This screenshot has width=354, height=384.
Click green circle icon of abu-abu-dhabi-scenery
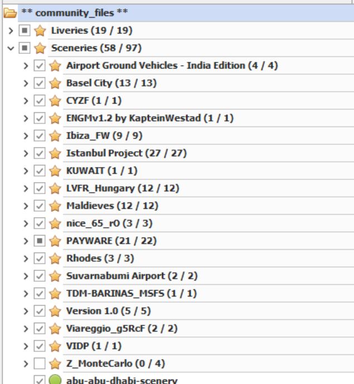tap(55, 380)
